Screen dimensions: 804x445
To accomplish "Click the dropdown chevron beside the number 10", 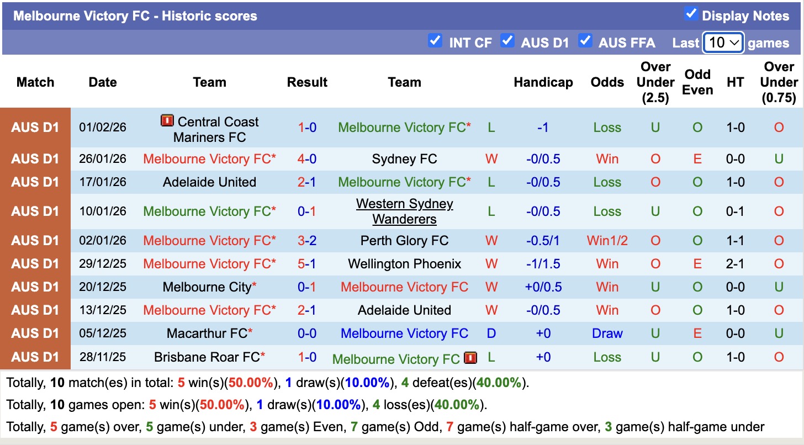I will (x=734, y=43).
